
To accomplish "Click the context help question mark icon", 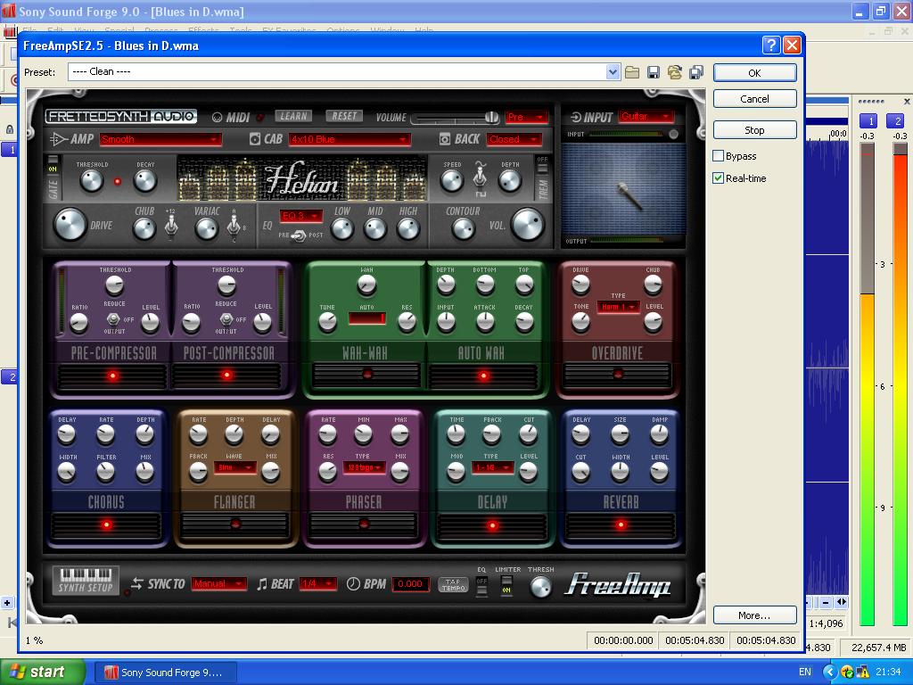I will (x=771, y=45).
